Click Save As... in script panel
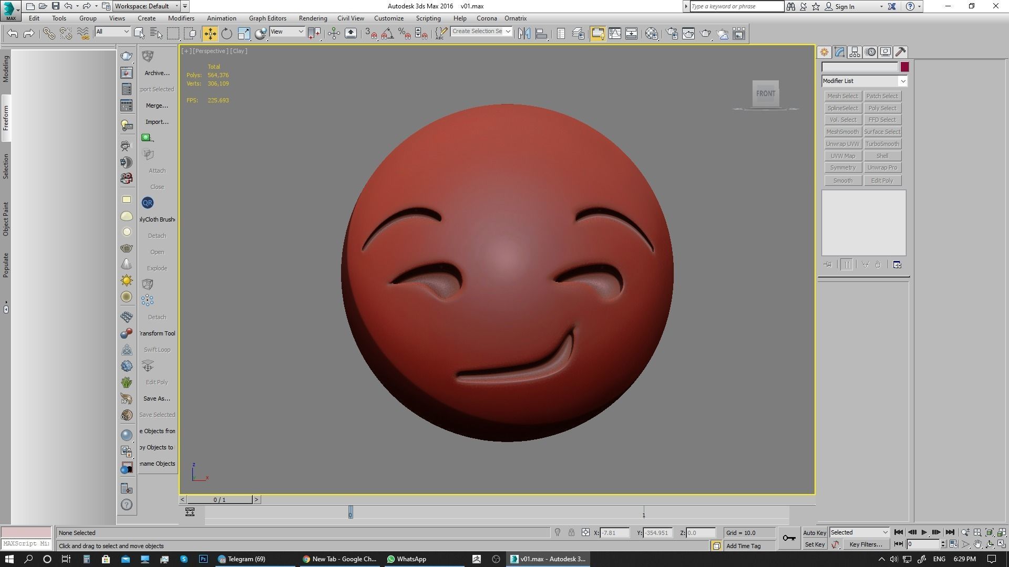Screen dimensions: 1009x567 pyautogui.click(x=157, y=398)
